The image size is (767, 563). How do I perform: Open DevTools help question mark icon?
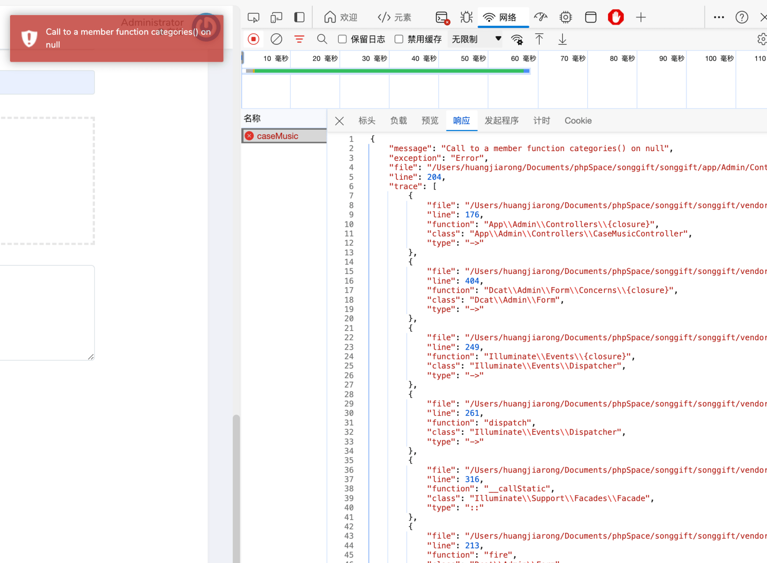pyautogui.click(x=742, y=17)
